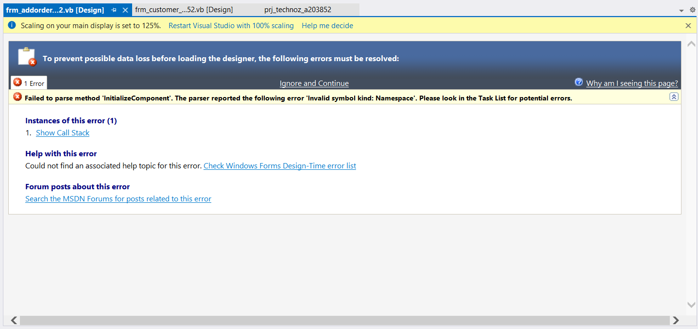
Task: Open the prj_technoz_a203852 tab
Action: (298, 10)
